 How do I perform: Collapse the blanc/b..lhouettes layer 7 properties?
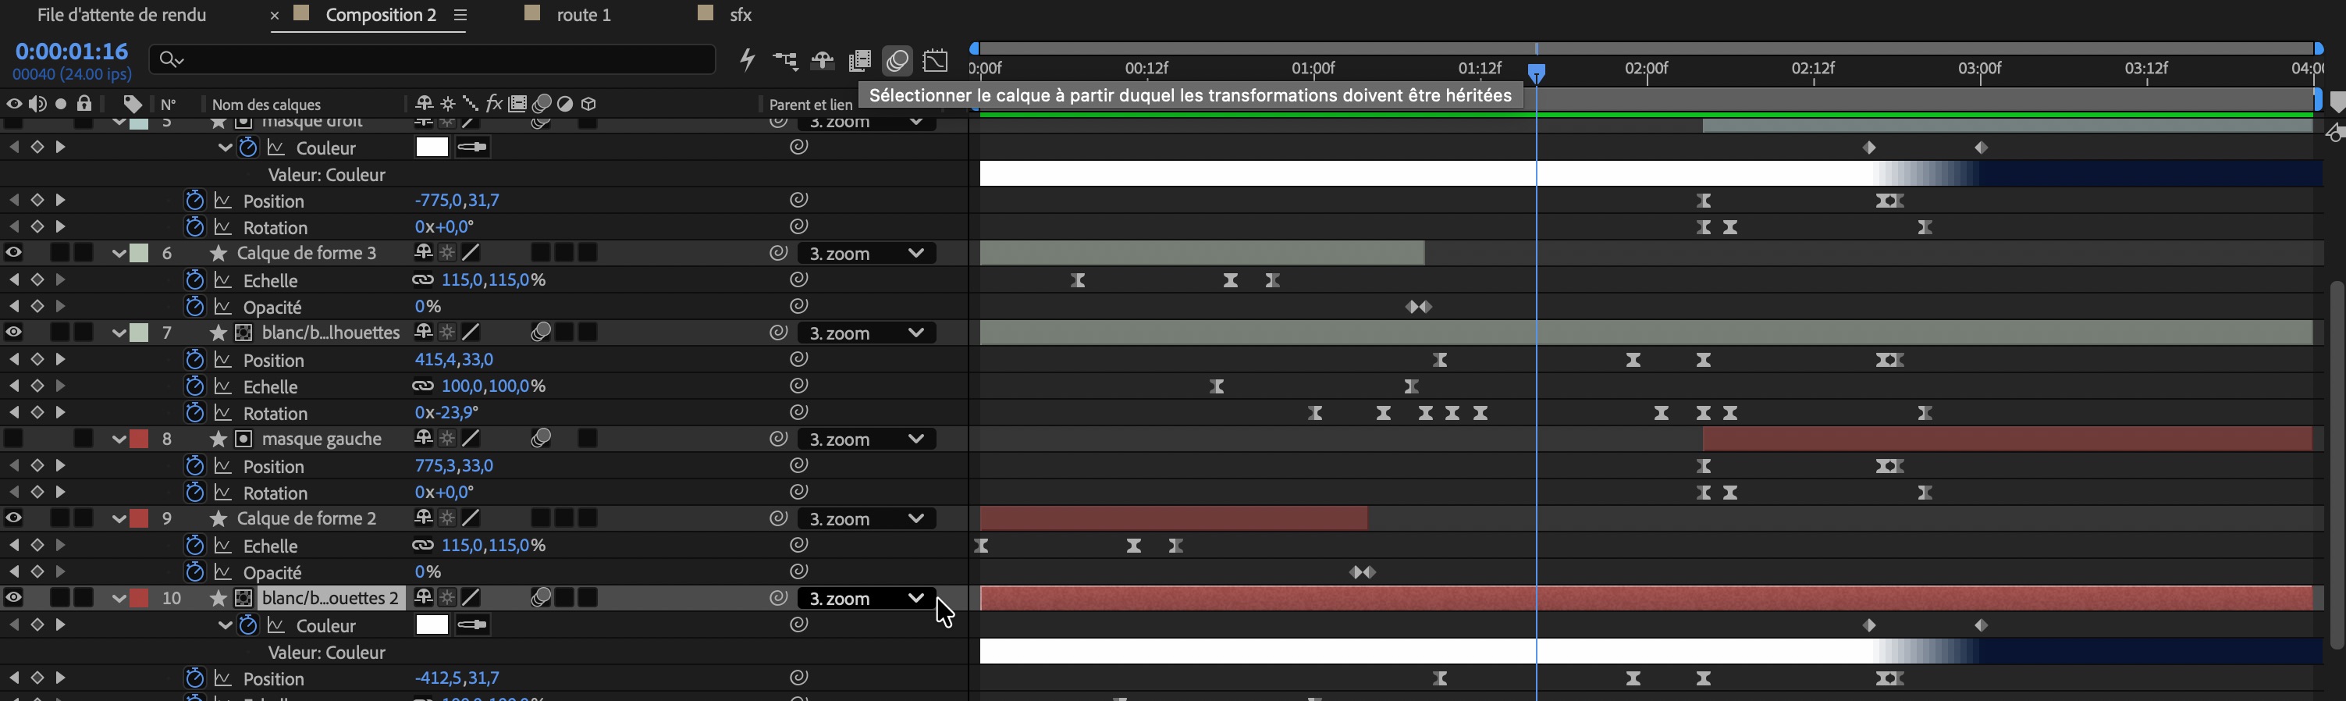click(x=119, y=333)
